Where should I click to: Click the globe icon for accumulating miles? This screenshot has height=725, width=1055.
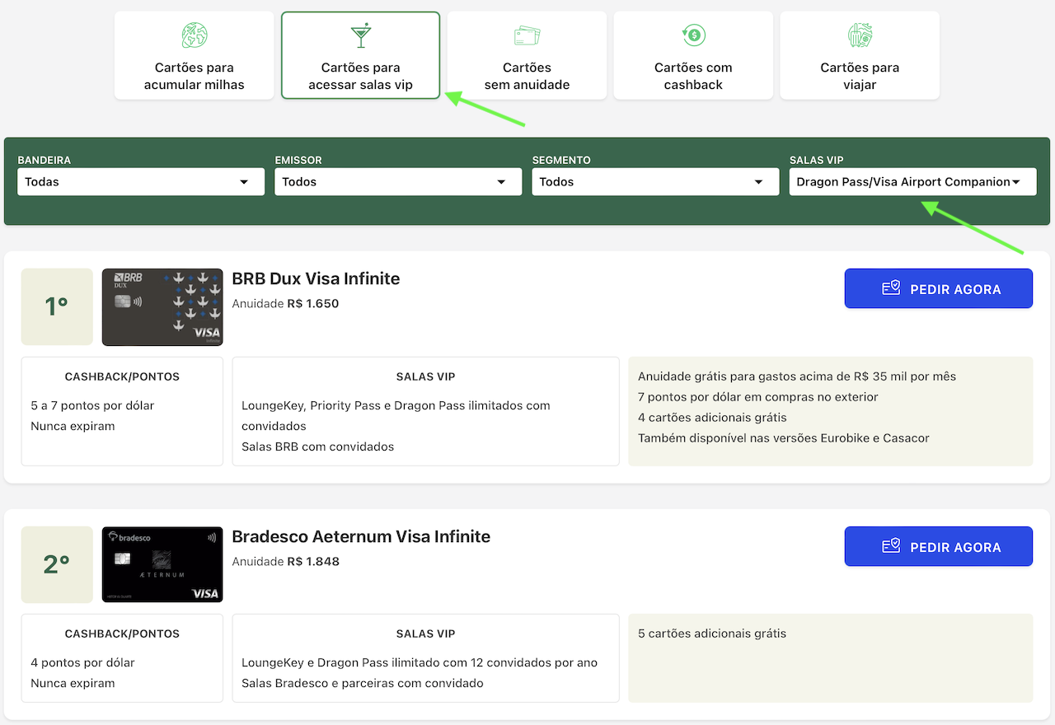point(195,35)
